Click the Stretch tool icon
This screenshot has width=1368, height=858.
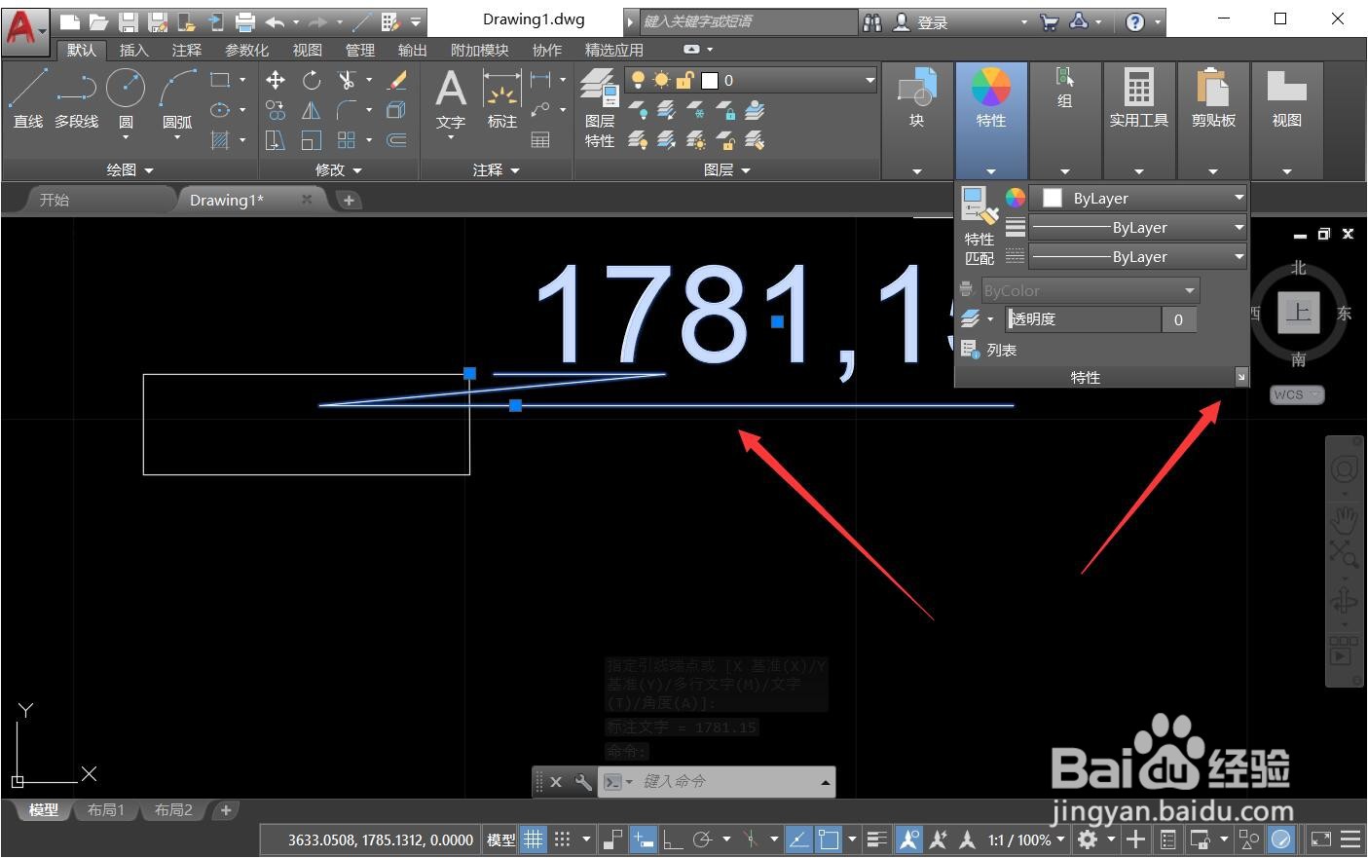276,140
